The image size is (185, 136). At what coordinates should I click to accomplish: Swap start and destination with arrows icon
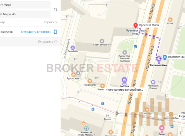[x=55, y=9]
